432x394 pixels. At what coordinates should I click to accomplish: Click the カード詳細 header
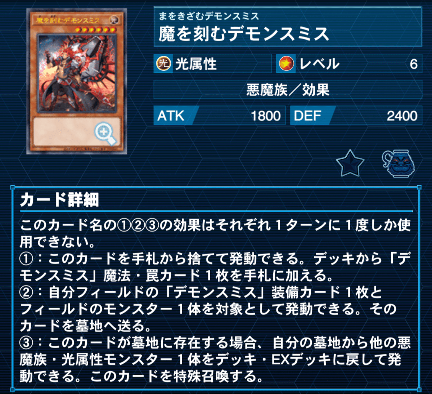tap(59, 199)
